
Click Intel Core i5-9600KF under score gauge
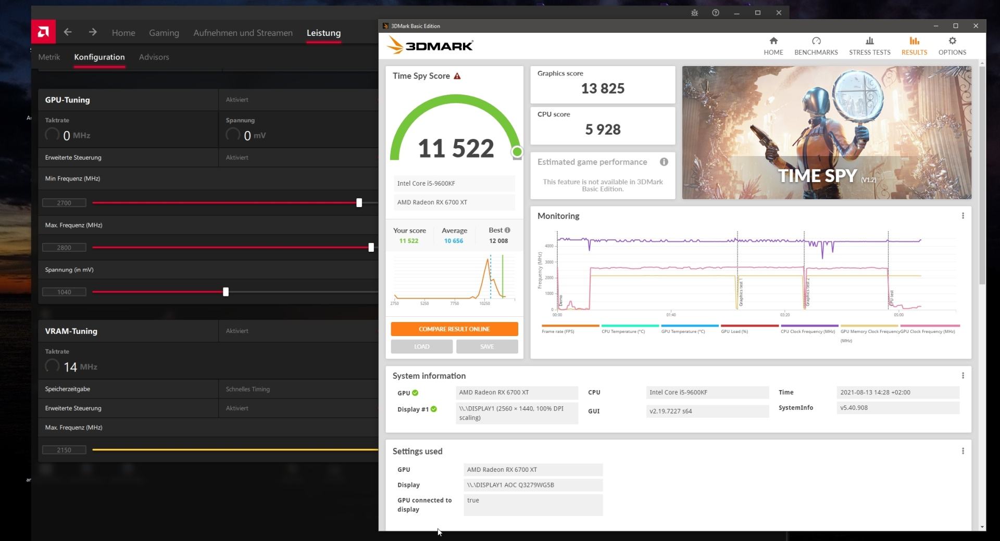[454, 184]
